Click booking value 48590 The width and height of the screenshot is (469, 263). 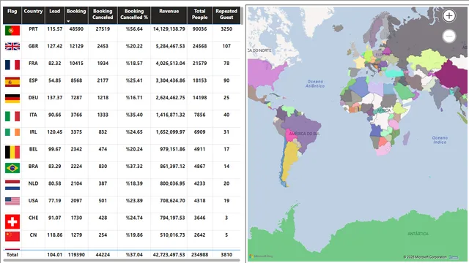click(76, 29)
